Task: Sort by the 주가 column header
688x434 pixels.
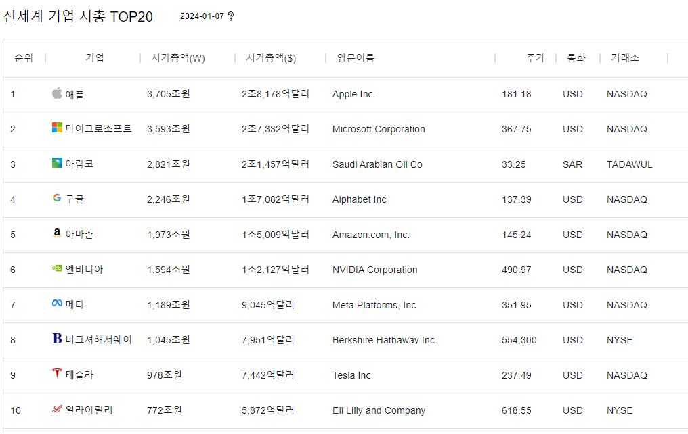Action: [536, 58]
